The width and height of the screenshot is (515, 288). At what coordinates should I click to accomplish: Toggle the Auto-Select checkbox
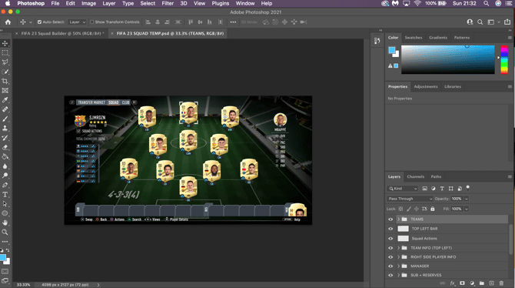(x=39, y=22)
